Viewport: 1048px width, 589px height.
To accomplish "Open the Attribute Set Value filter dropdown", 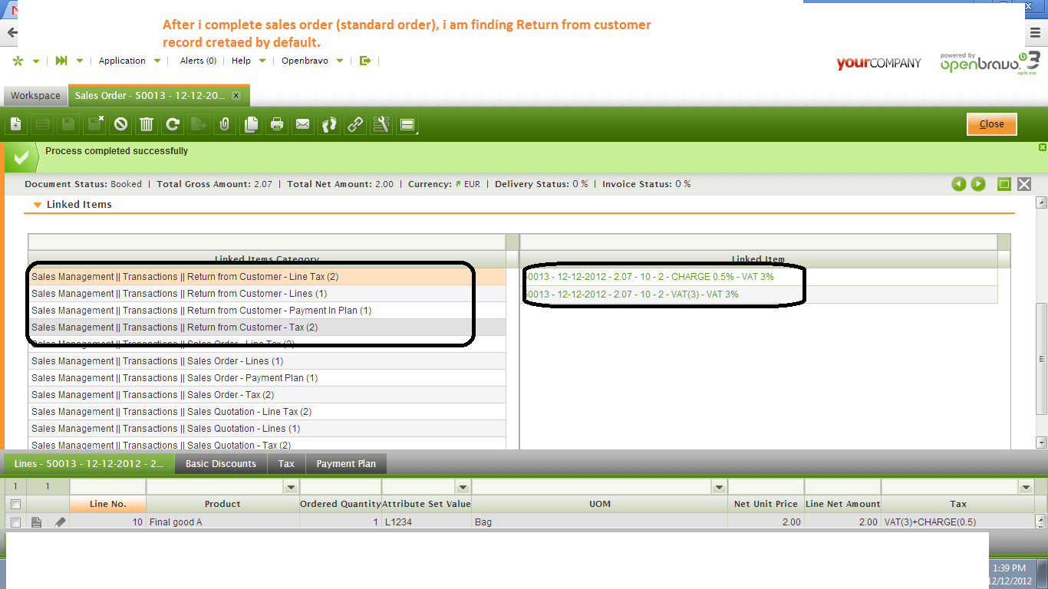I will tap(463, 487).
